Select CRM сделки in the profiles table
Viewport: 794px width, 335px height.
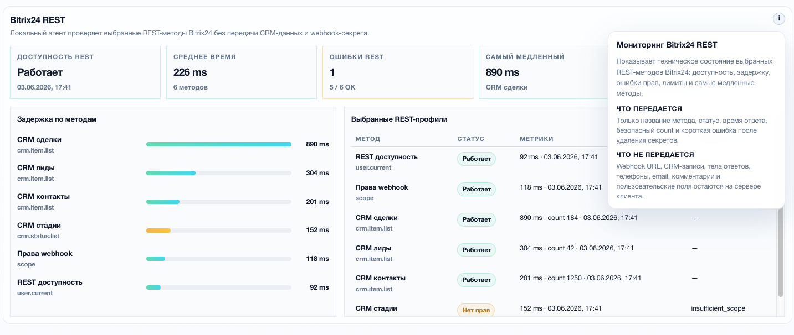(377, 218)
